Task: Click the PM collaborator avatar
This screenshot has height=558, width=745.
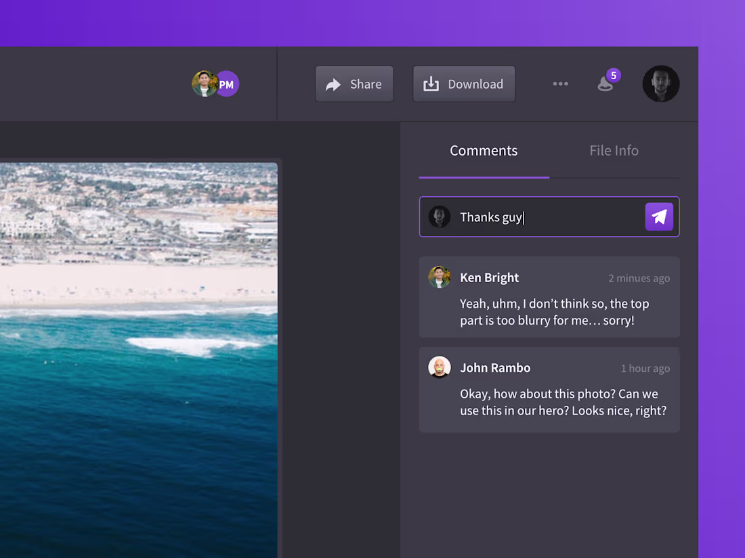Action: tap(226, 83)
